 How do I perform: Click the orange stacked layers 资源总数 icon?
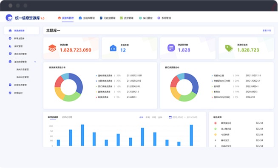tap(52, 48)
